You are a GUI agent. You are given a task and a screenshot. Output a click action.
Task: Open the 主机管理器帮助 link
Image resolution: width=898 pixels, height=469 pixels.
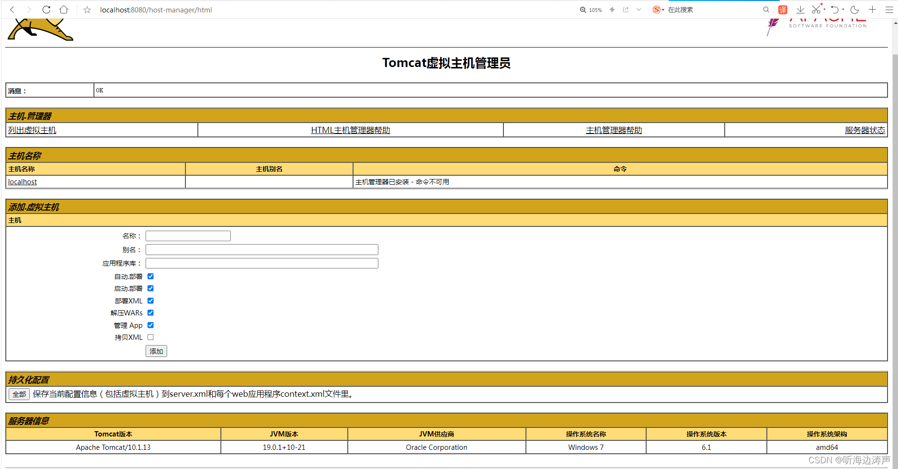(x=614, y=130)
